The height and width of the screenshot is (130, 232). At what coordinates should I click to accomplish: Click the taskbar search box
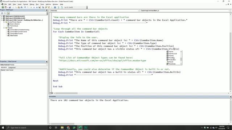[x=26, y=127]
